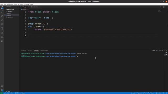Image resolution: width=168 pixels, height=94 pixels.
Task: Maximize the terminal panel size
Action: pos(164,50)
